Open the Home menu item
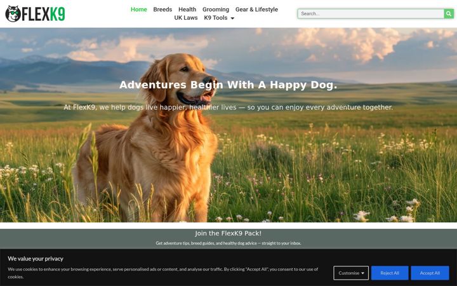This screenshot has width=457, height=286. 139,10
